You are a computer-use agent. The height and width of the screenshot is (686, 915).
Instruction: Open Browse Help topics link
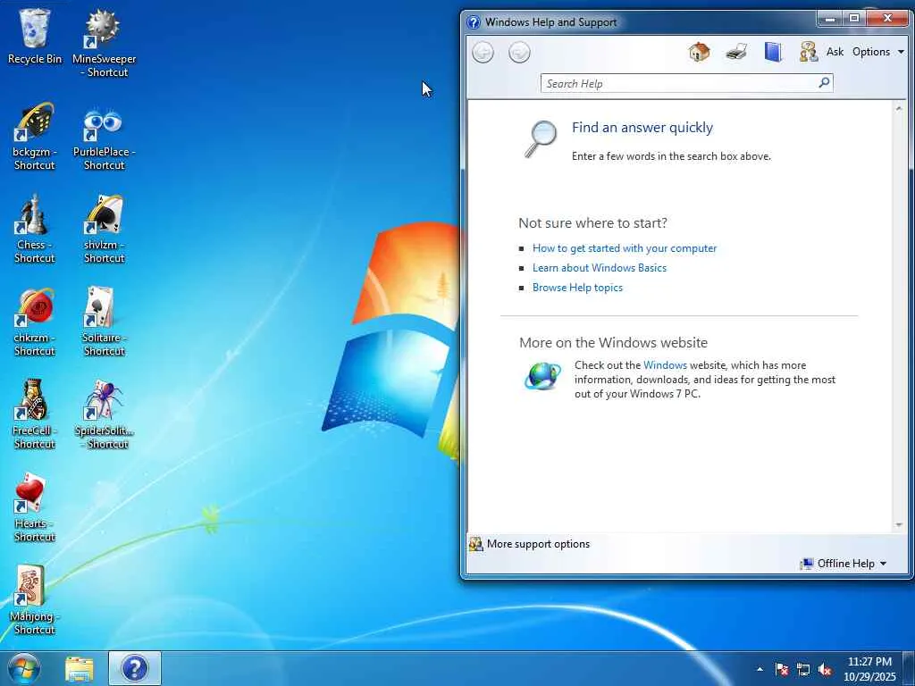(577, 288)
